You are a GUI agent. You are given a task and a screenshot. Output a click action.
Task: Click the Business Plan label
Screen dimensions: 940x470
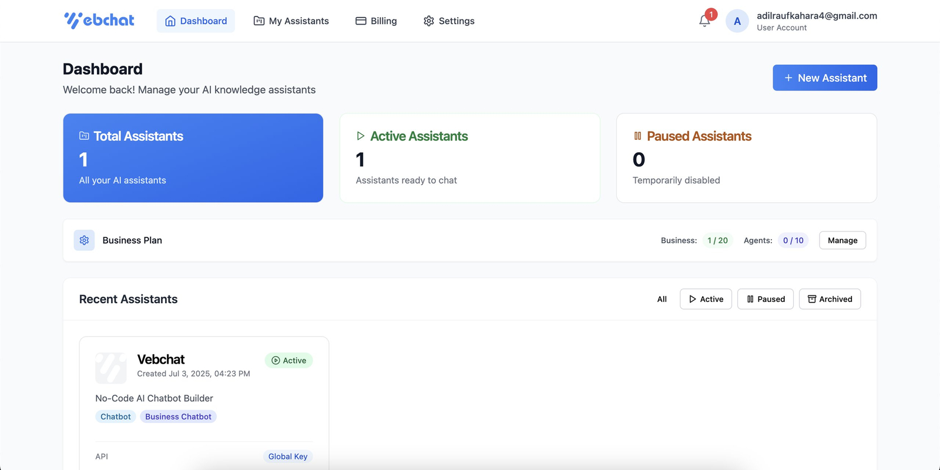tap(132, 240)
